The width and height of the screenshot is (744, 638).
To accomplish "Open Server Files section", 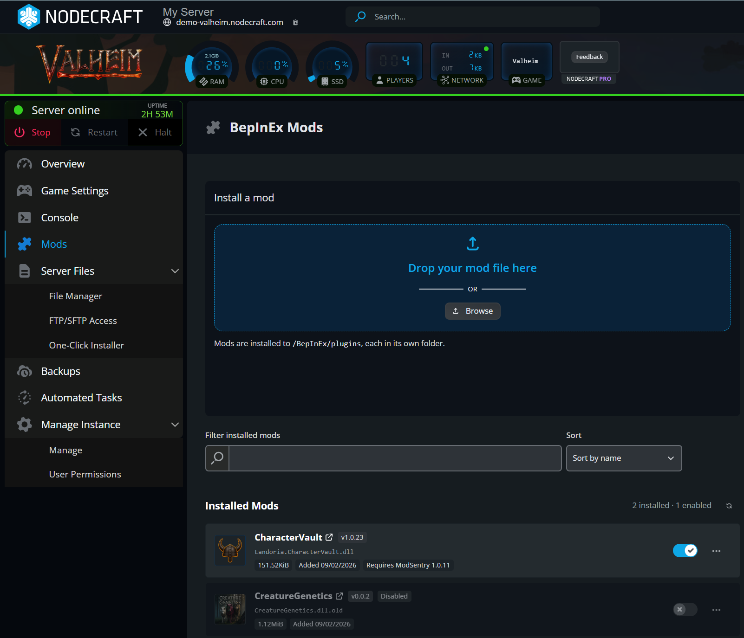I will (94, 271).
